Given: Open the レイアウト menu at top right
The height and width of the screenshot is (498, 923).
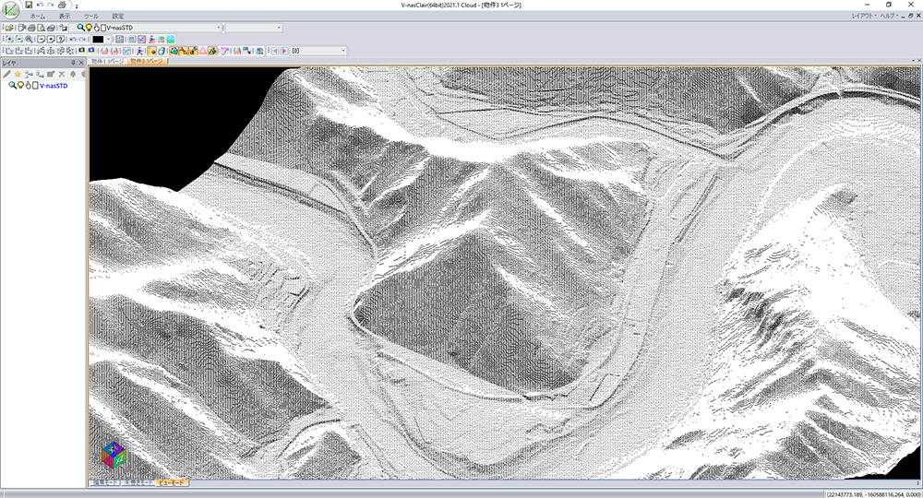Looking at the screenshot, I should coord(864,16).
